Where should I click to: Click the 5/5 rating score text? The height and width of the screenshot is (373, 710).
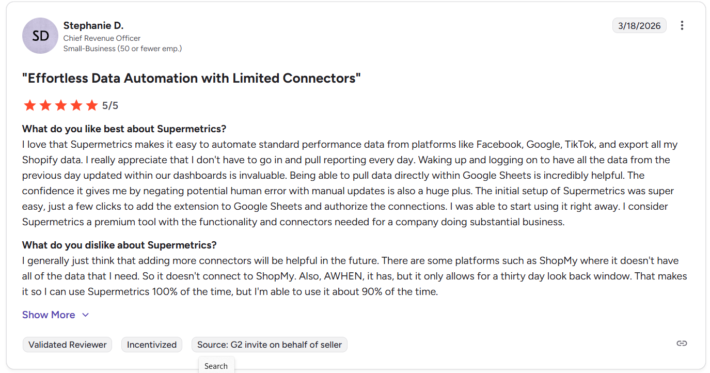(x=110, y=106)
